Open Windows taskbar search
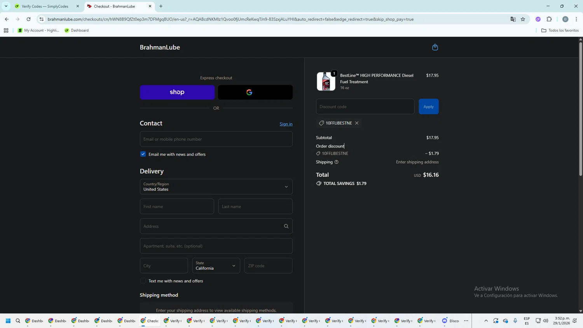This screenshot has height=328, width=583. tap(18, 321)
